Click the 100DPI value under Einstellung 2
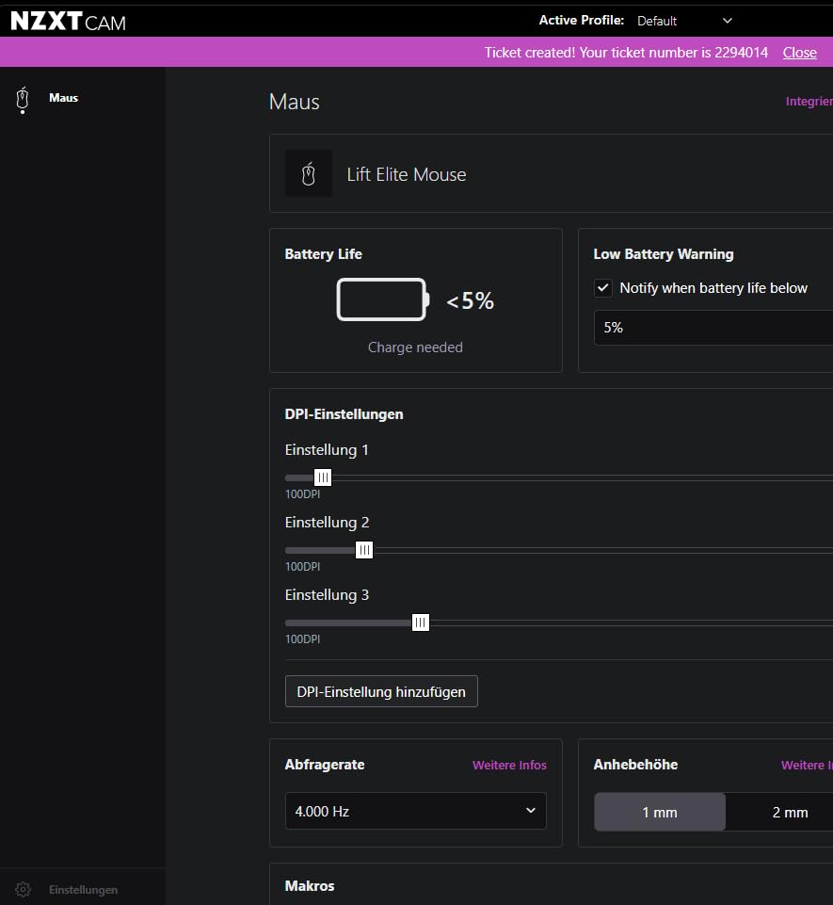The image size is (833, 905). tap(302, 567)
